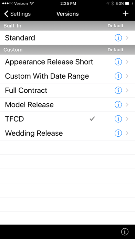Open info for Wedding Release
This screenshot has height=239, width=135.
pyautogui.click(x=118, y=133)
